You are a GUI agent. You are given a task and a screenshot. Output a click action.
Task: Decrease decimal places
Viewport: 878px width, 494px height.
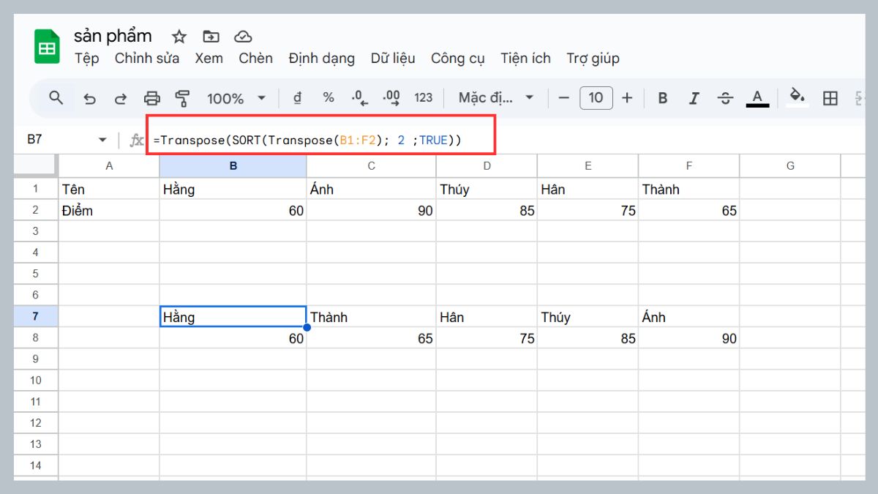tap(359, 97)
